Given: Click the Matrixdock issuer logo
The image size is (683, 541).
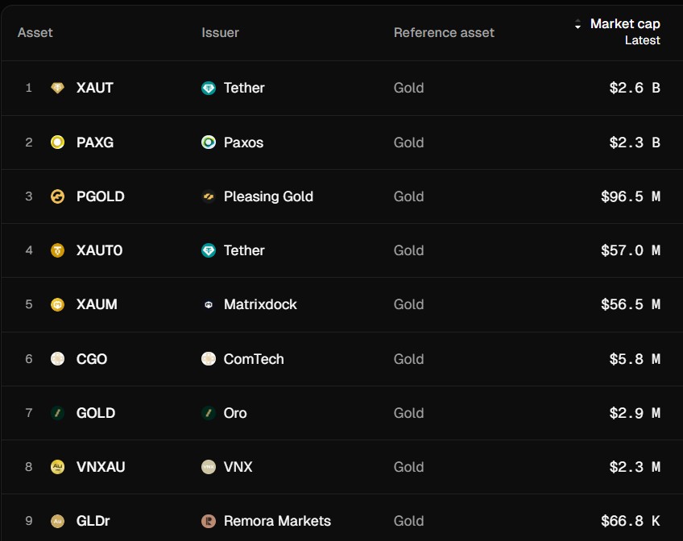Looking at the screenshot, I should [x=209, y=304].
